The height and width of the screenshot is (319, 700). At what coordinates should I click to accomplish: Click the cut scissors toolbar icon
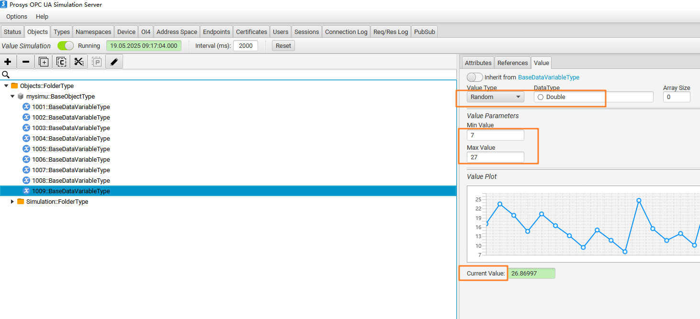point(79,62)
